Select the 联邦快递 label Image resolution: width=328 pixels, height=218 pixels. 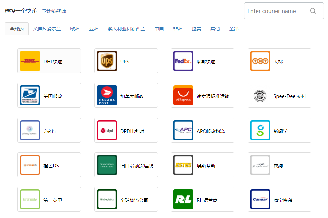coord(206,62)
